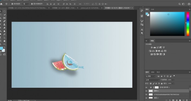Select the Eraser tool

click(4, 28)
